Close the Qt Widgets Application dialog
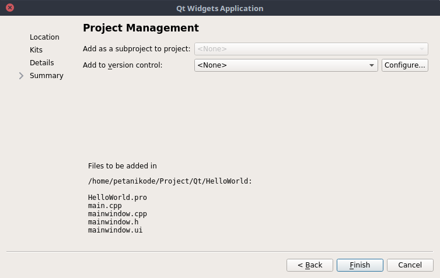 [x=10, y=8]
